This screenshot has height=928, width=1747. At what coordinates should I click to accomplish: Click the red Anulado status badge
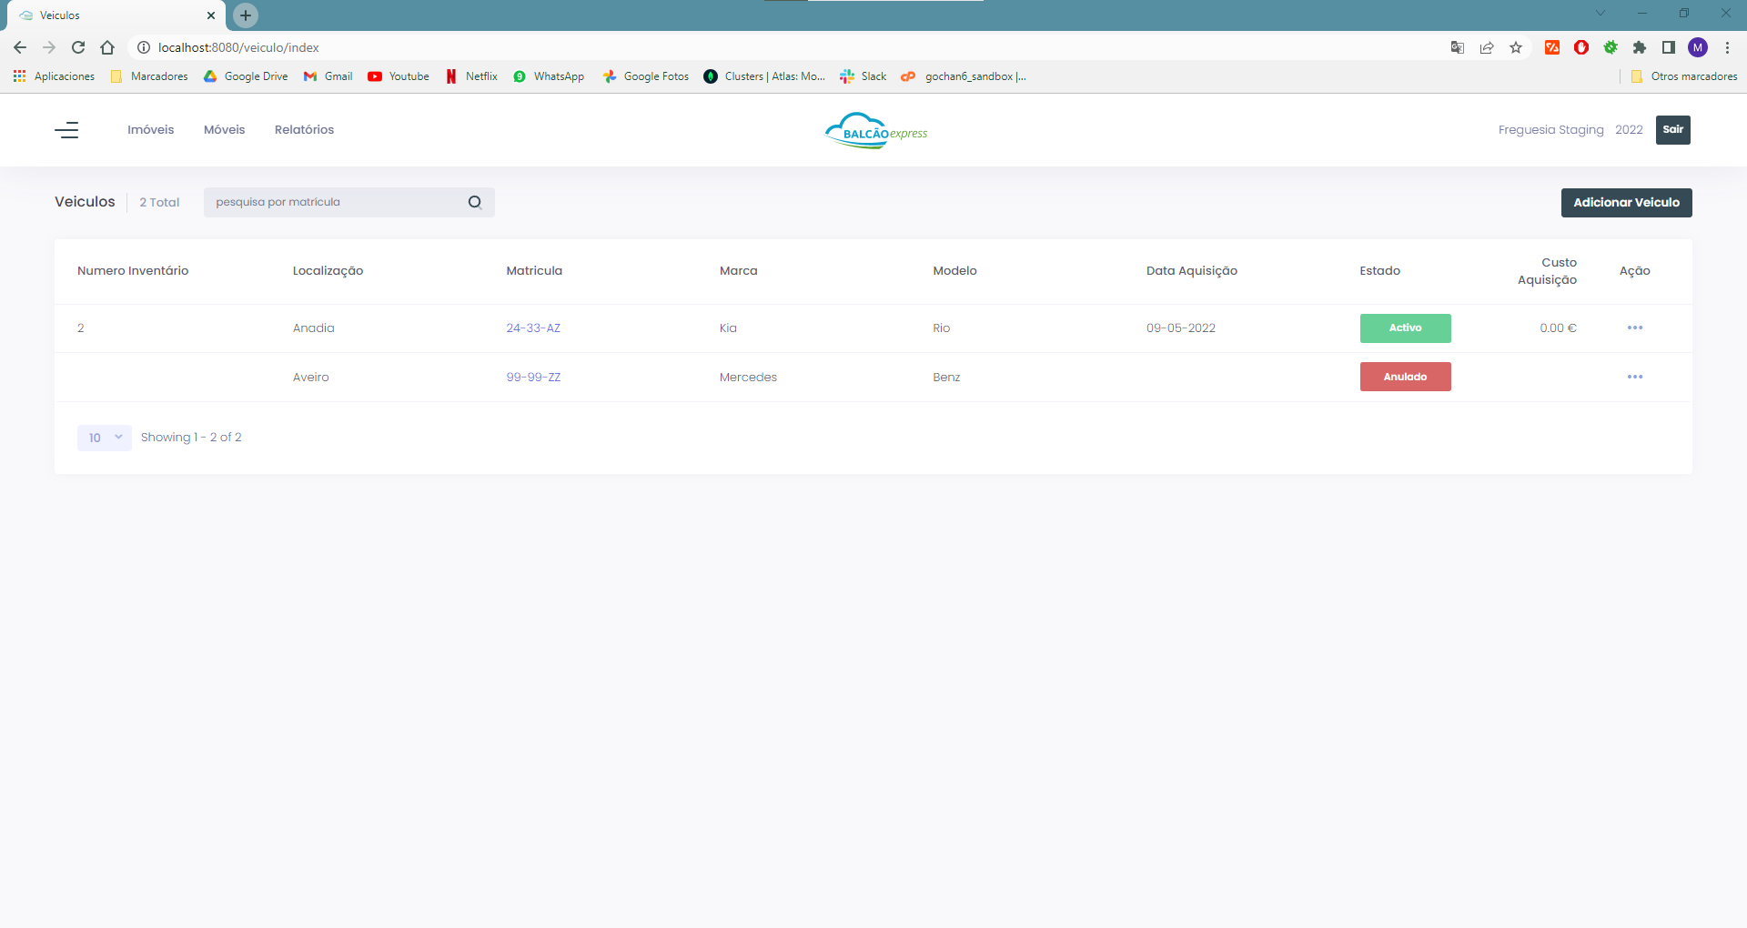point(1406,377)
